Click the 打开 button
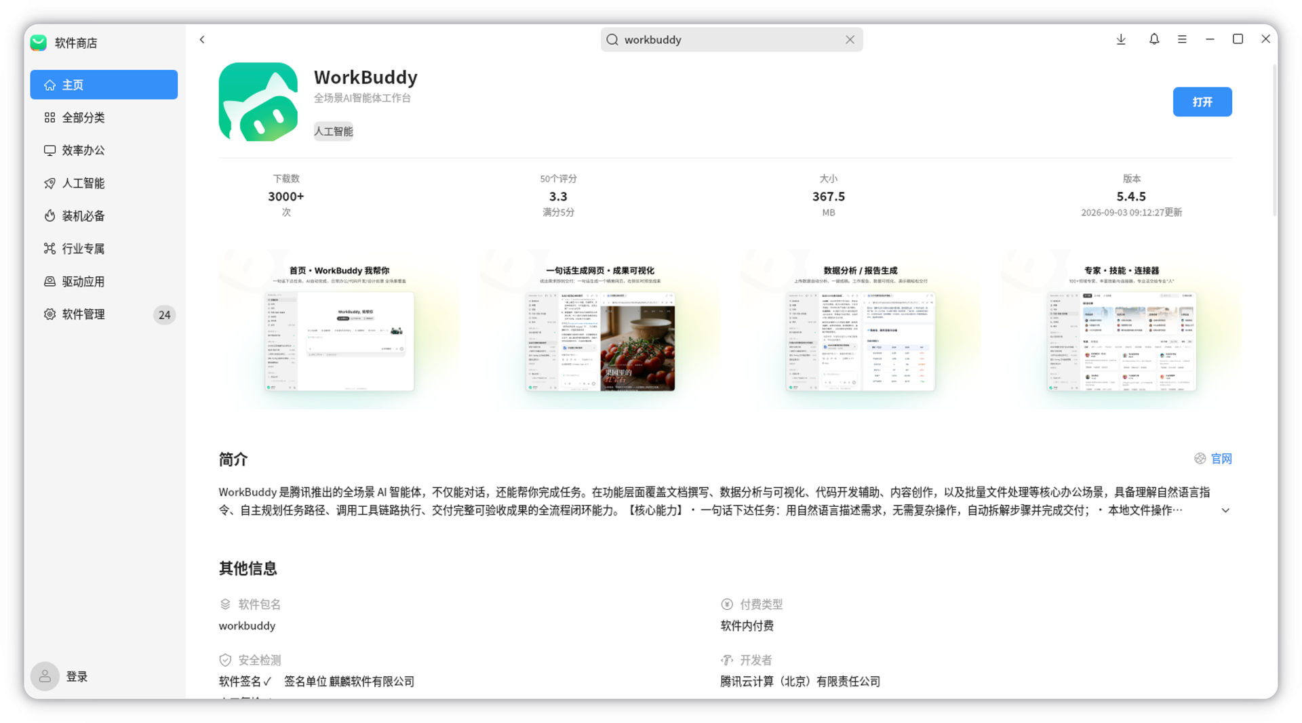Image resolution: width=1302 pixels, height=723 pixels. pyautogui.click(x=1202, y=102)
